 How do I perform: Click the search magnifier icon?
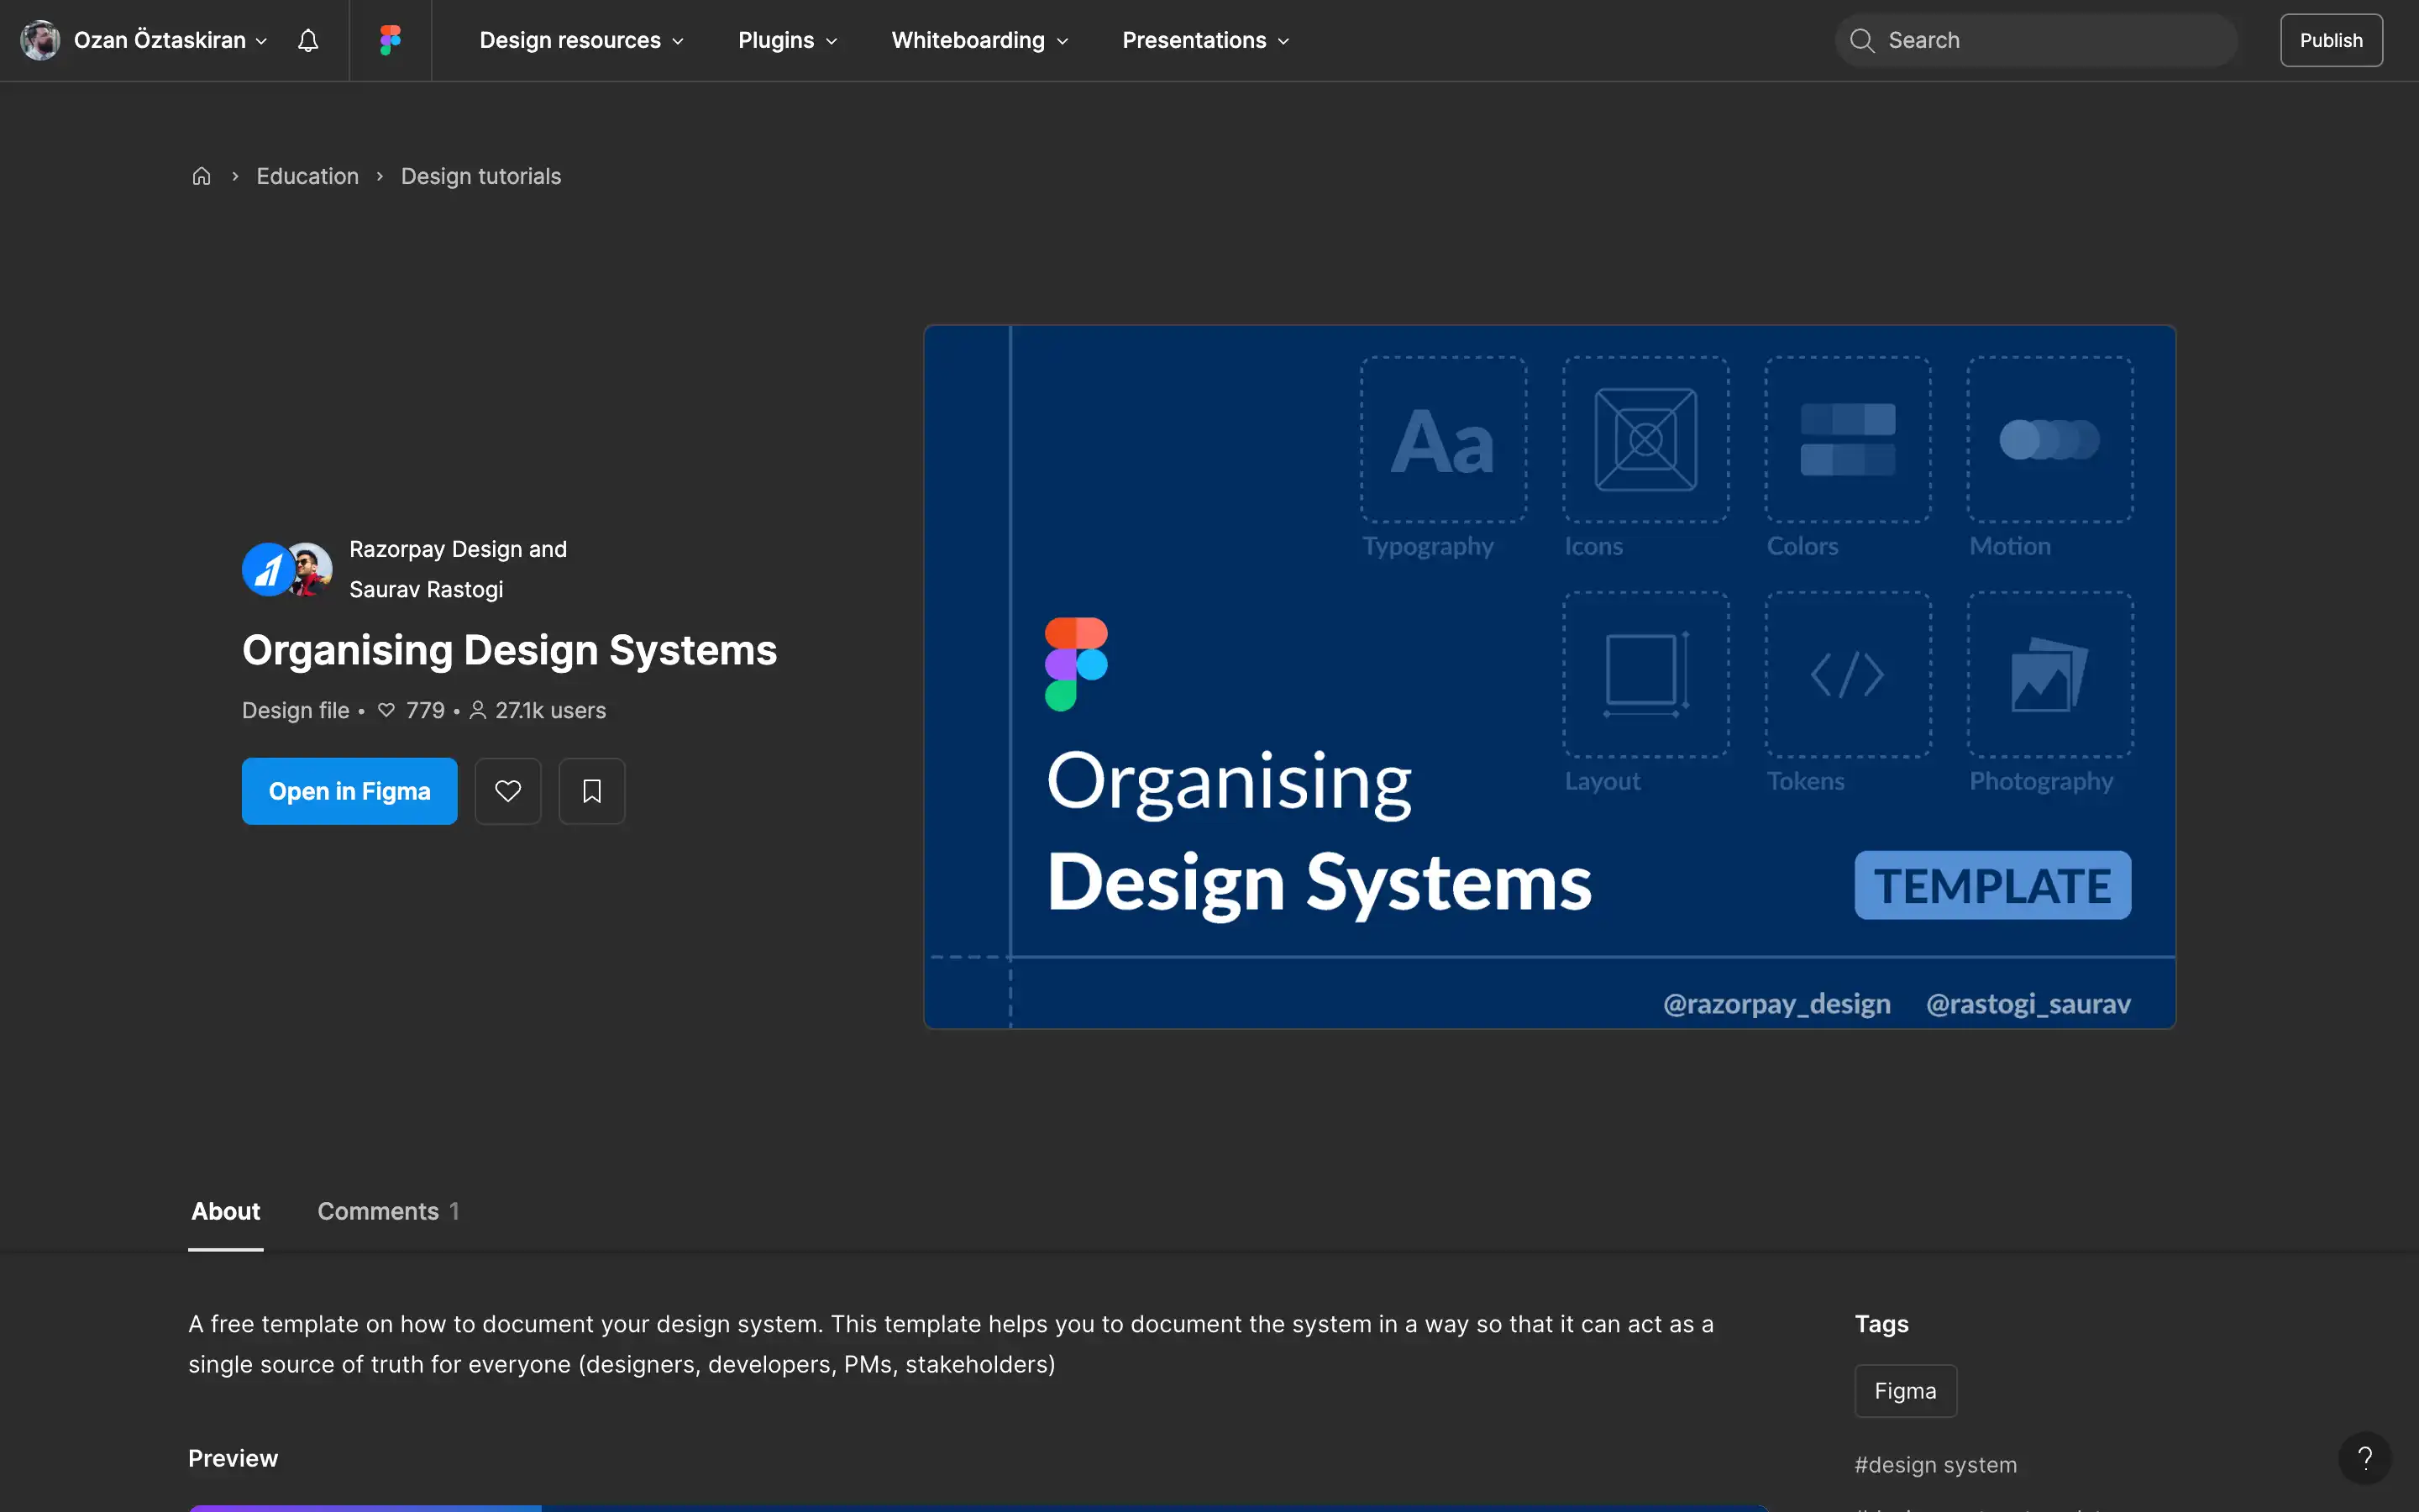click(1861, 40)
